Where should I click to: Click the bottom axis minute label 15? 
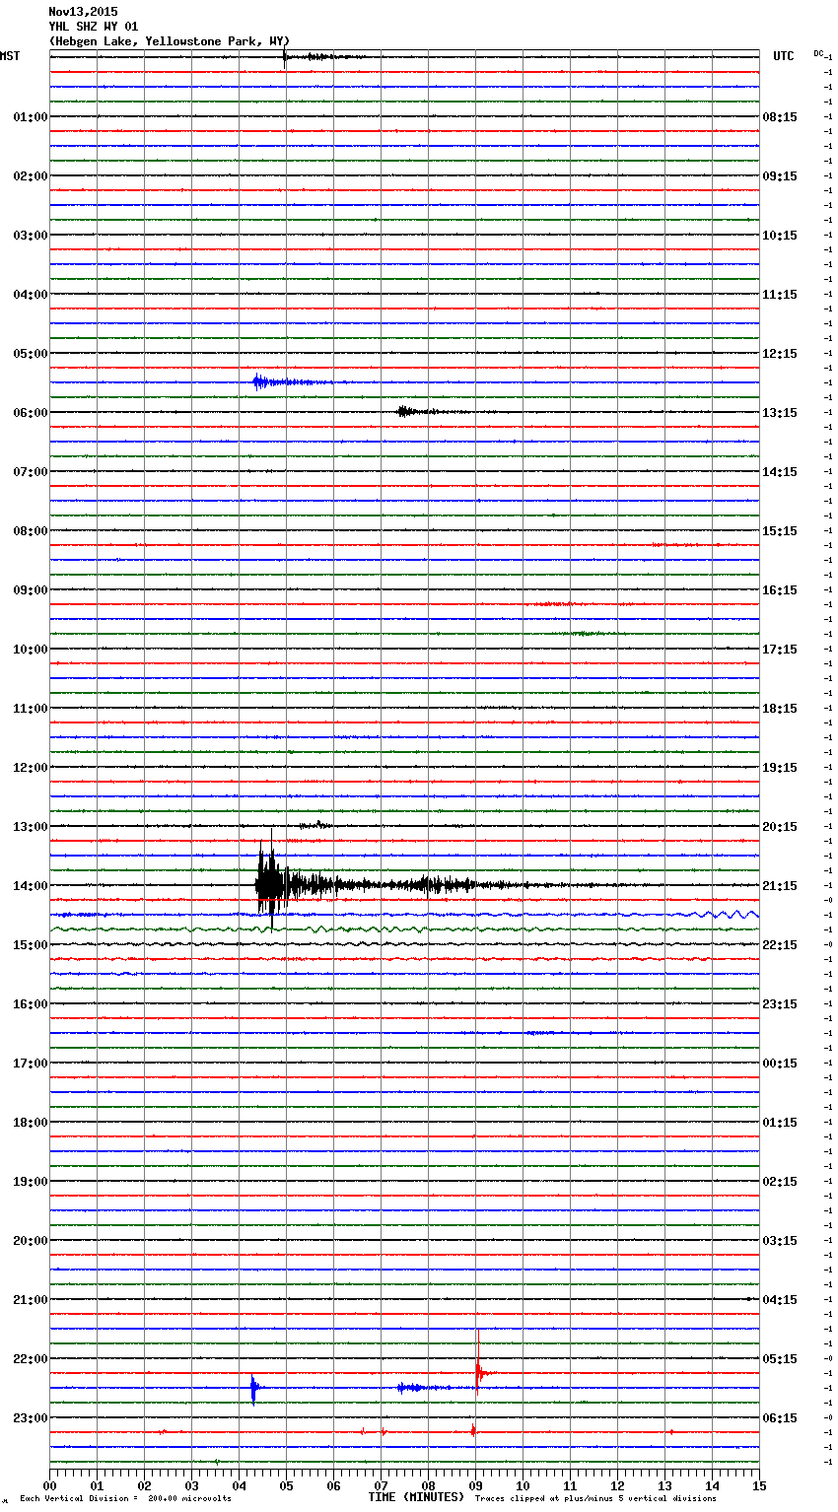pyautogui.click(x=759, y=1486)
